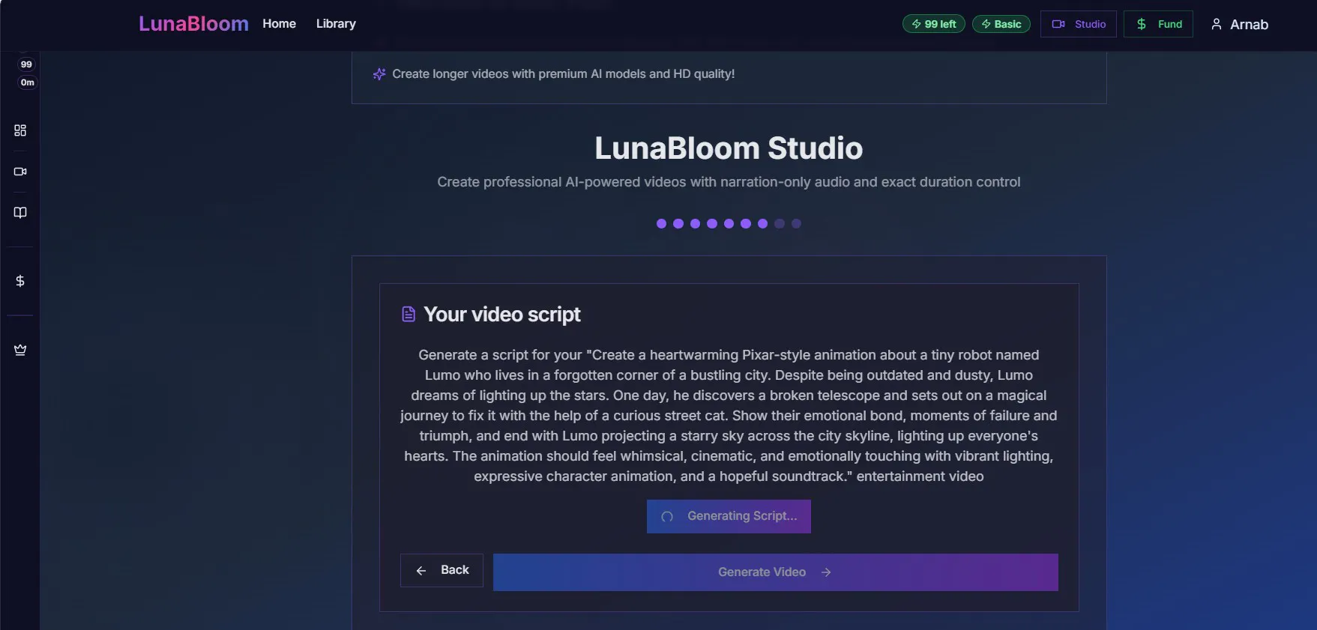Click the document icon beside Your video script
1317x630 pixels.
click(409, 314)
